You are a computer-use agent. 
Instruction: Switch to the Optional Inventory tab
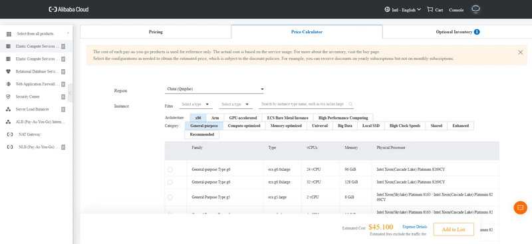pos(458,32)
